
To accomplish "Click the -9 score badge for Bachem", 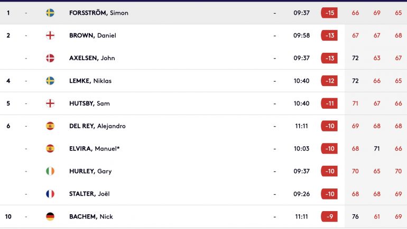I will pos(329,216).
